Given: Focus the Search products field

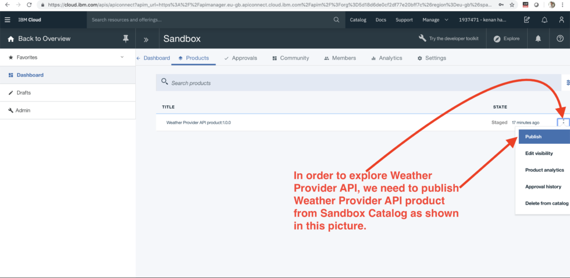Looking at the screenshot, I should tap(358, 83).
